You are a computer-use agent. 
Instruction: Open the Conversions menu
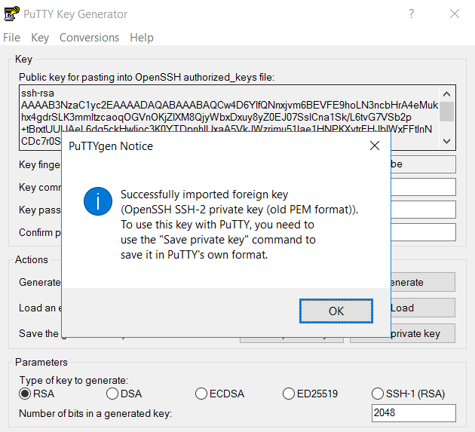(90, 38)
